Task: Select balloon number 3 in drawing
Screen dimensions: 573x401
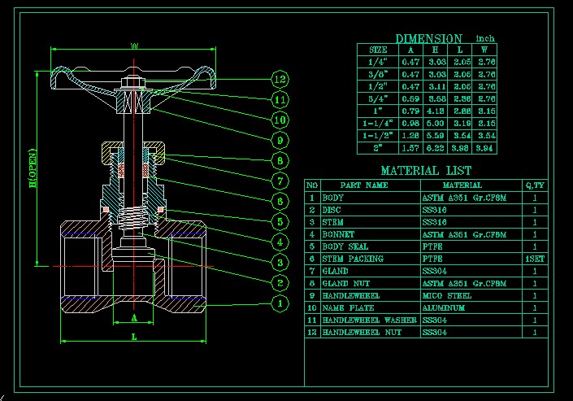Action: click(280, 262)
